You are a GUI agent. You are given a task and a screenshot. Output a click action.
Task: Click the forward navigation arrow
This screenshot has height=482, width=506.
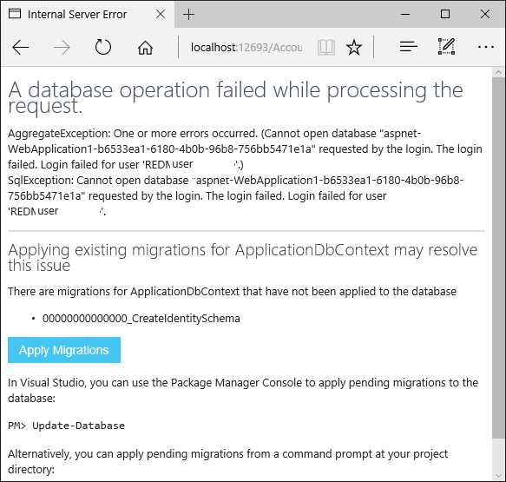coord(62,48)
